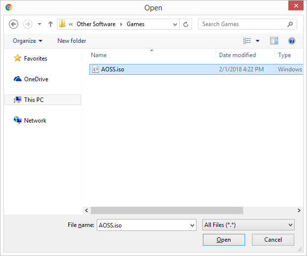
Task: Open the Organize menu
Action: (x=28, y=41)
